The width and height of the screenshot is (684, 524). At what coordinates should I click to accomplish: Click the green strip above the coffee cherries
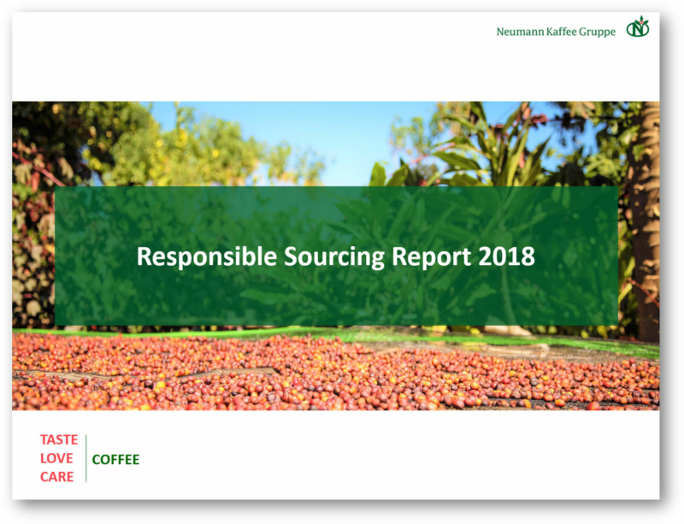point(256,332)
